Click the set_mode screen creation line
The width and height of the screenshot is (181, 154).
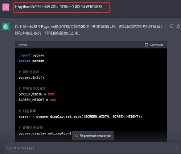(80, 117)
